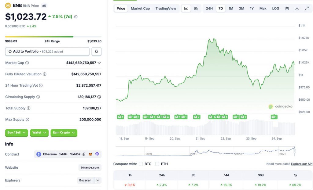Expand the Explorers dropdown arrow
This screenshot has height=190, width=313.
click(x=98, y=180)
